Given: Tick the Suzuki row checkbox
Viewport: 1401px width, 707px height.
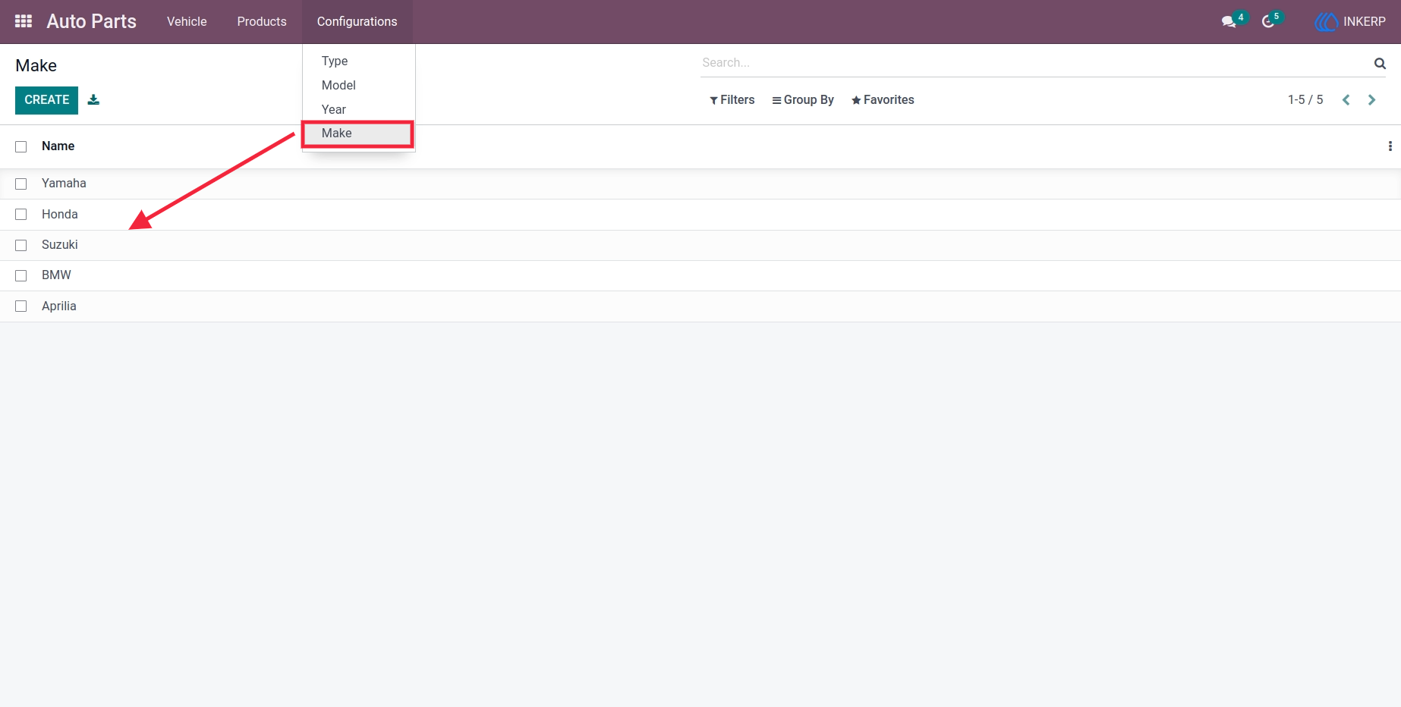Looking at the screenshot, I should pos(21,245).
